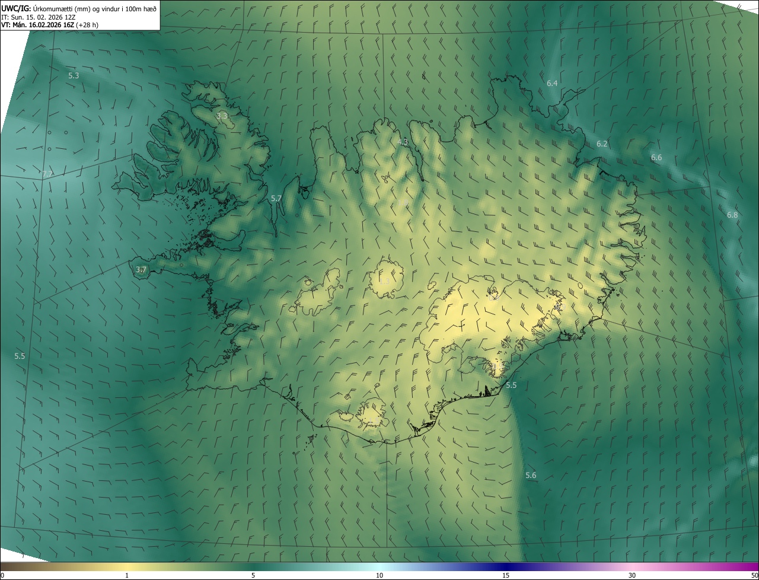Click the 6.8 value label
759x580 pixels.
tap(732, 215)
